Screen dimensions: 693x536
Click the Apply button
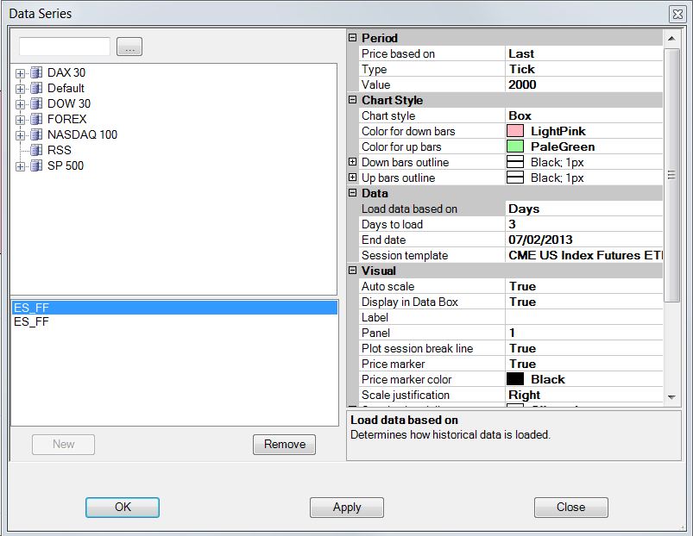pyautogui.click(x=347, y=508)
